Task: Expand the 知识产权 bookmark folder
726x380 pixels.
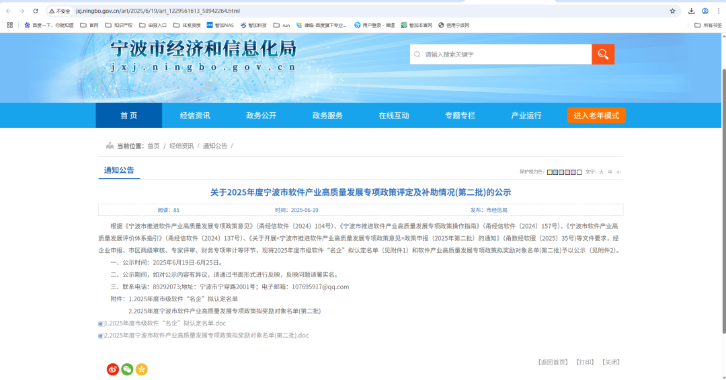Action: coord(118,25)
